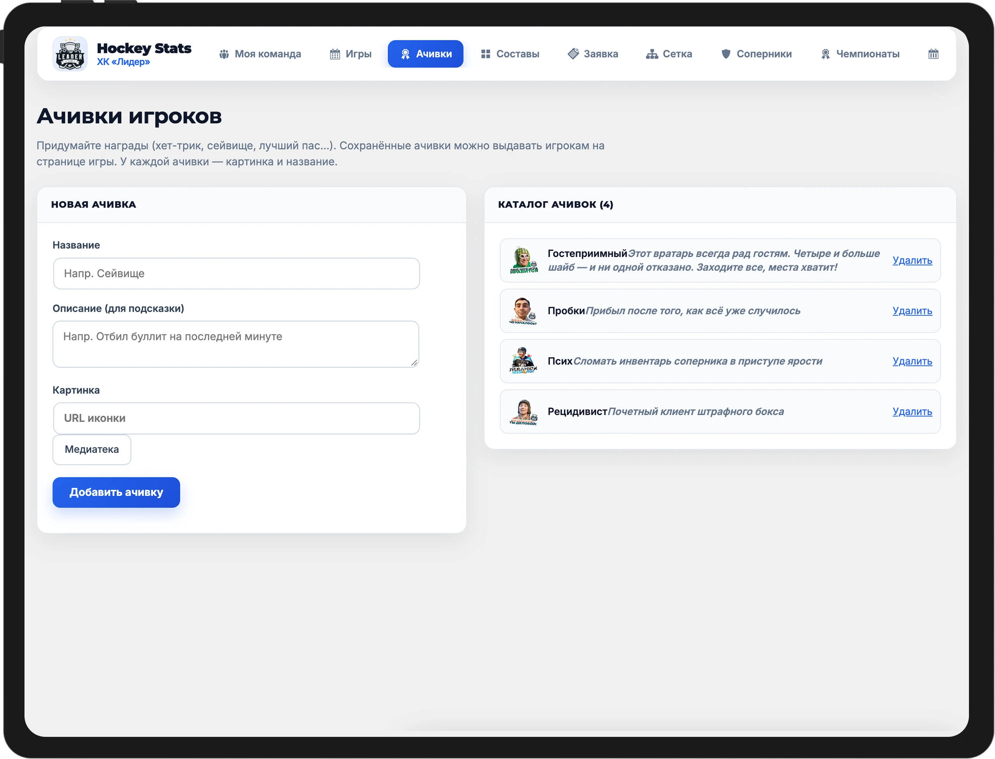
Task: Click the Каталог ачивок (4) heading
Action: [555, 205]
